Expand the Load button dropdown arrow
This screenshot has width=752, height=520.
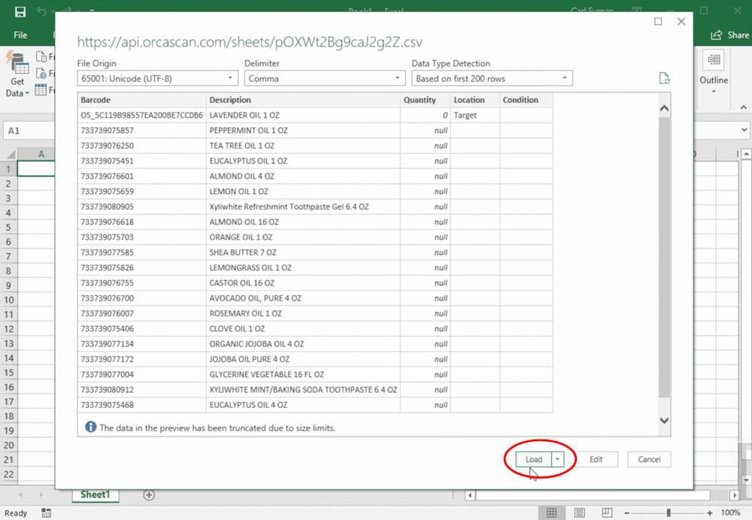pyautogui.click(x=557, y=459)
